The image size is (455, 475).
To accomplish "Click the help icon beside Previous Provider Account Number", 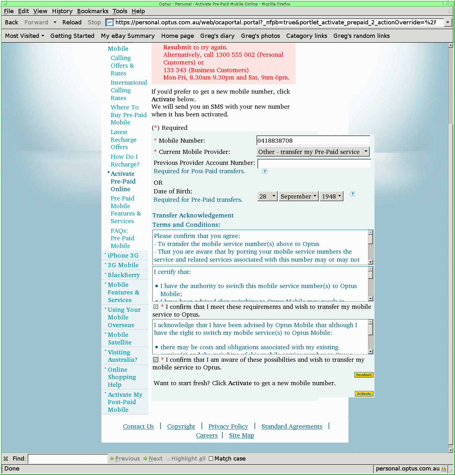I will click(264, 171).
